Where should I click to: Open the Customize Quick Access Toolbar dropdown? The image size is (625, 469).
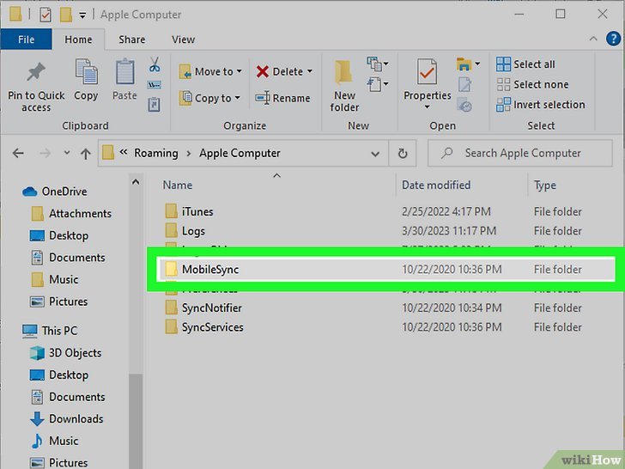82,15
